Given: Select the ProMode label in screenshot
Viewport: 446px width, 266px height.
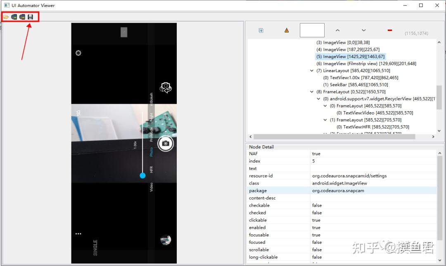Looking at the screenshot, I should tap(151, 134).
